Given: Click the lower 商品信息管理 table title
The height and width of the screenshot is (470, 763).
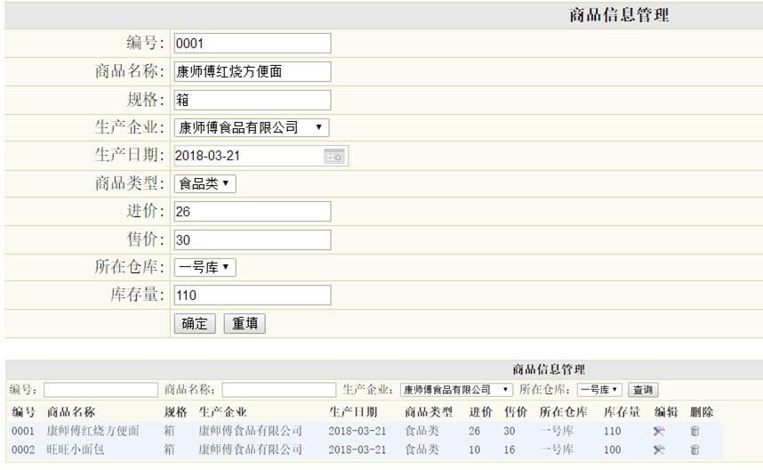Looking at the screenshot, I should 549,369.
